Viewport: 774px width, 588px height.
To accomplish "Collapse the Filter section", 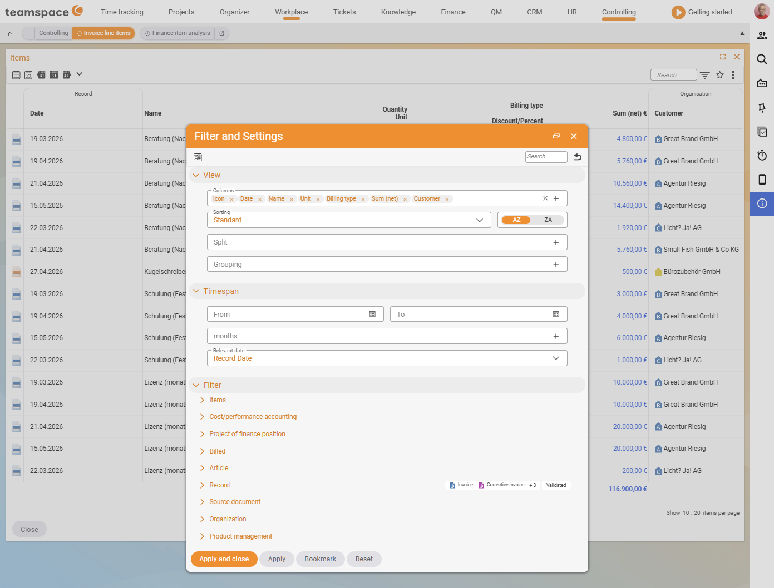I will 196,385.
